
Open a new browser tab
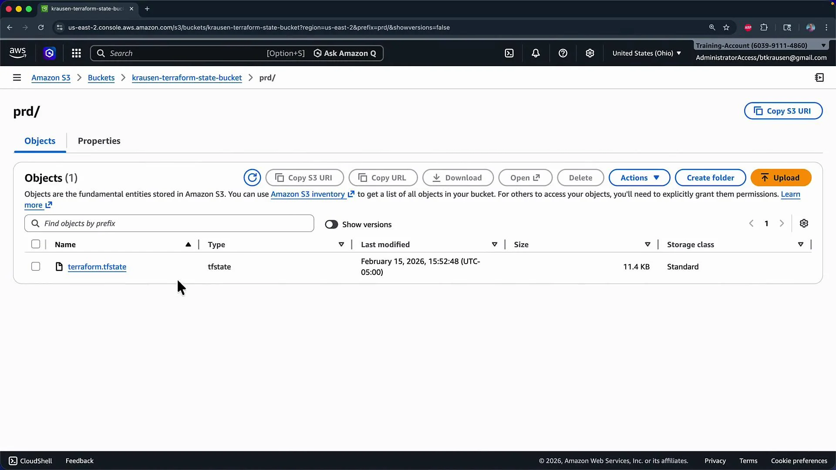pos(147,9)
